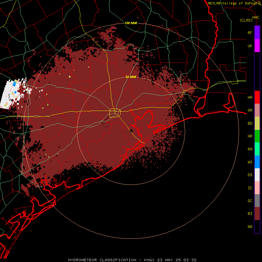Image resolution: width=262 pixels, height=262 pixels.
Task: Click the GR legend label
Action: pos(250,110)
